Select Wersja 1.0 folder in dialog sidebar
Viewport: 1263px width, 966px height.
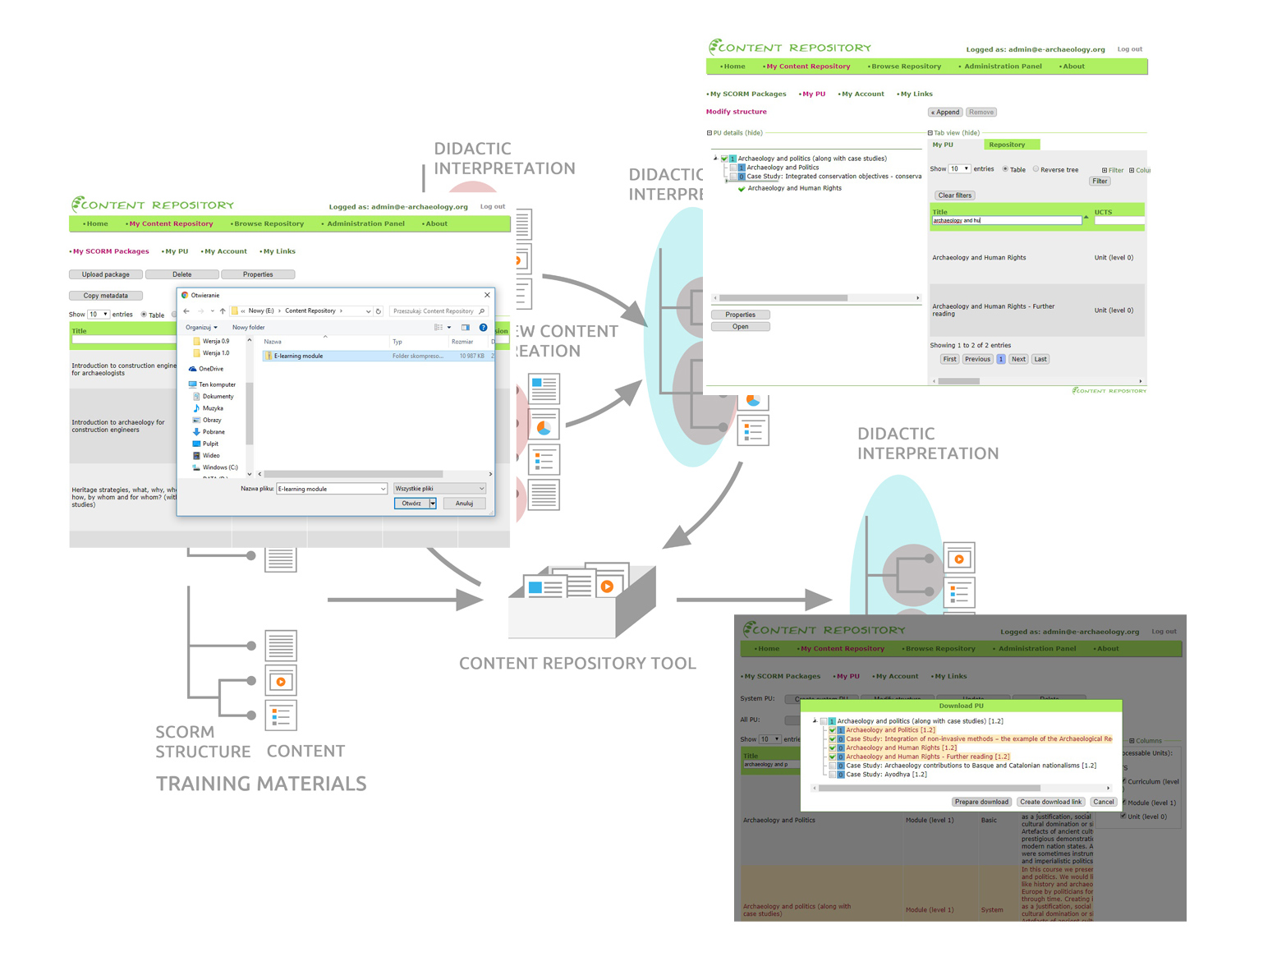click(x=211, y=353)
